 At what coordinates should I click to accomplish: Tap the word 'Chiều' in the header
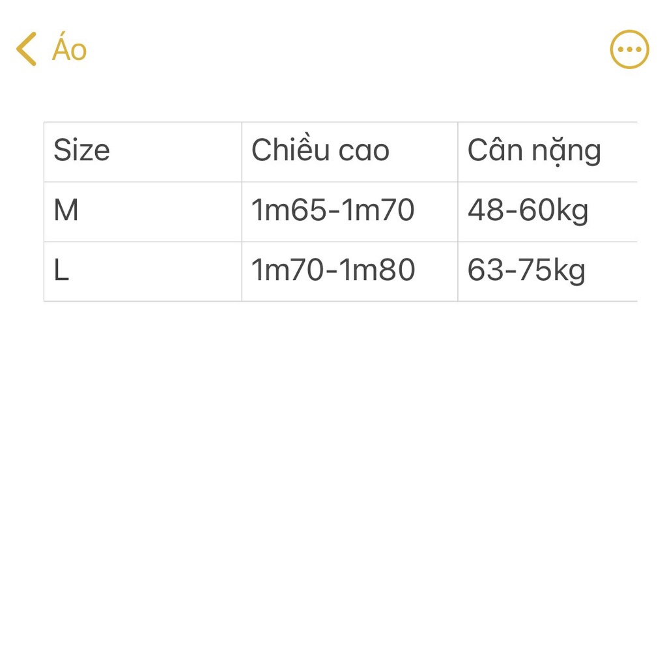(291, 150)
